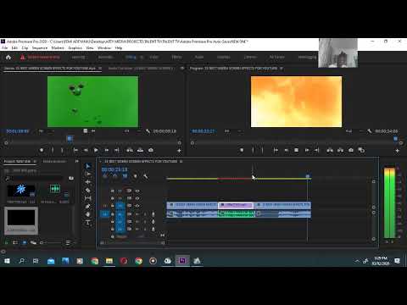The height and width of the screenshot is (305, 407).
Task: Export frame from Source monitor
Action: (151, 150)
